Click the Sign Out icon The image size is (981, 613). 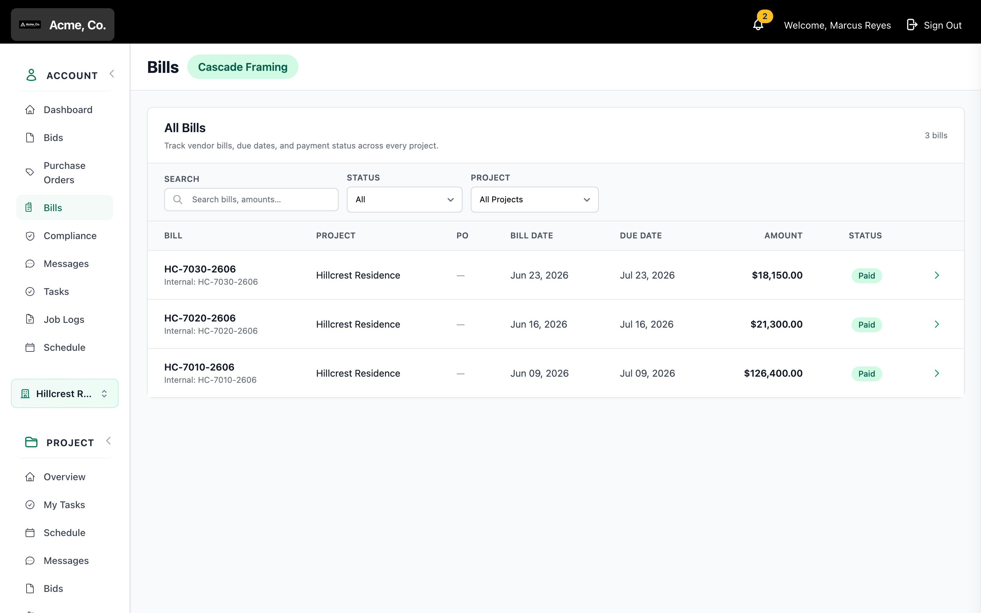click(x=912, y=25)
